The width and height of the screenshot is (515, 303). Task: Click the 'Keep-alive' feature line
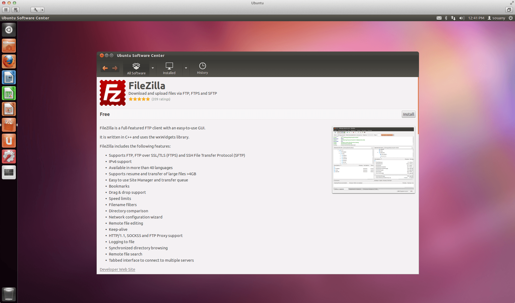[x=118, y=229]
